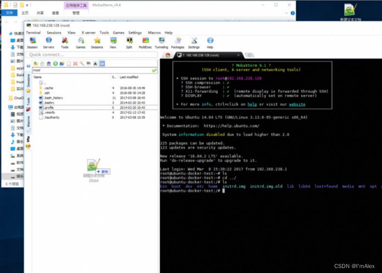This screenshot has height=273, width=382.
Task: Open the Settings menu in the menu bar
Action: pos(135,33)
